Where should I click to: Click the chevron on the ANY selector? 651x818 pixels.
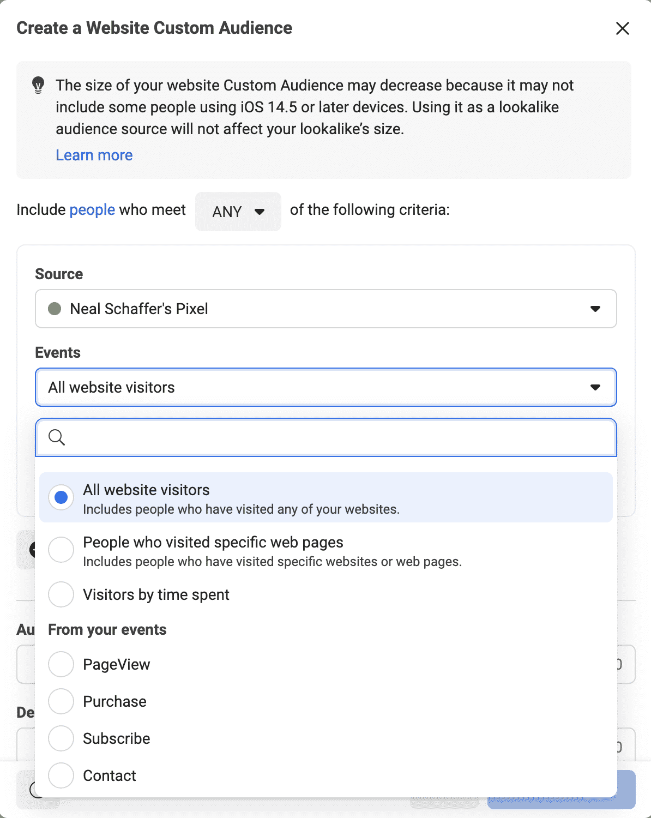pos(260,213)
